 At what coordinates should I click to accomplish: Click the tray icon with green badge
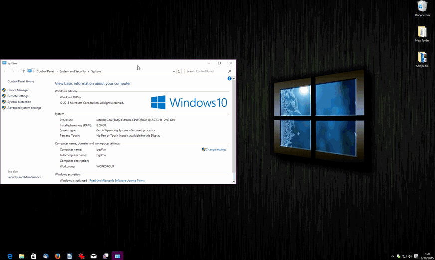[x=398, y=256]
